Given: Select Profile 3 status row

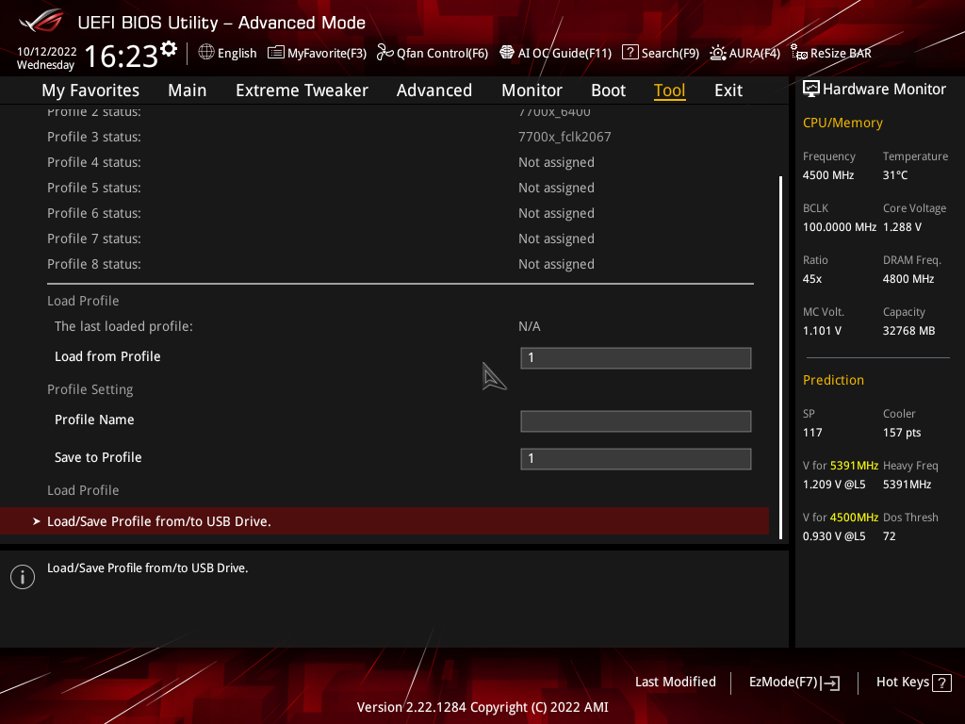Looking at the screenshot, I should coord(400,137).
